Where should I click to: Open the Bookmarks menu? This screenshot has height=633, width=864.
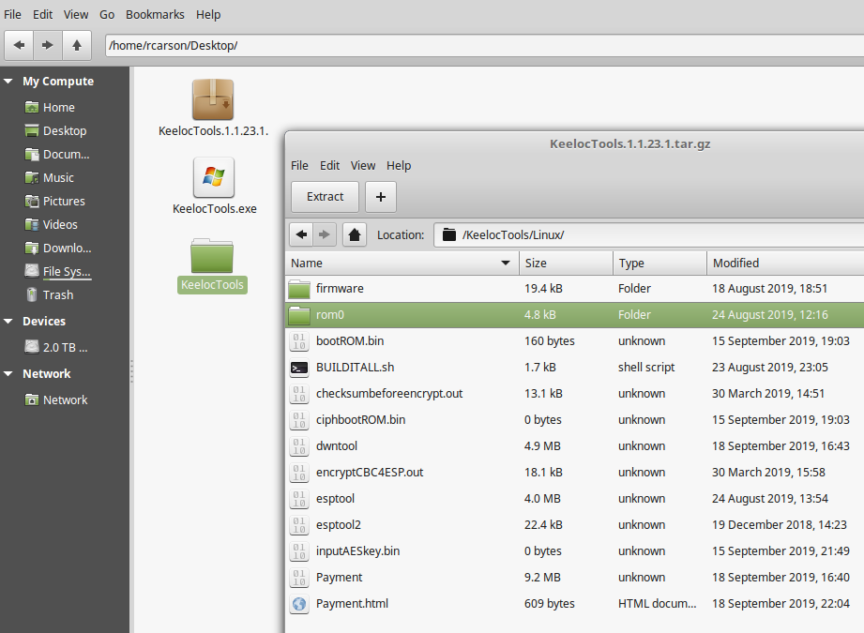point(155,14)
